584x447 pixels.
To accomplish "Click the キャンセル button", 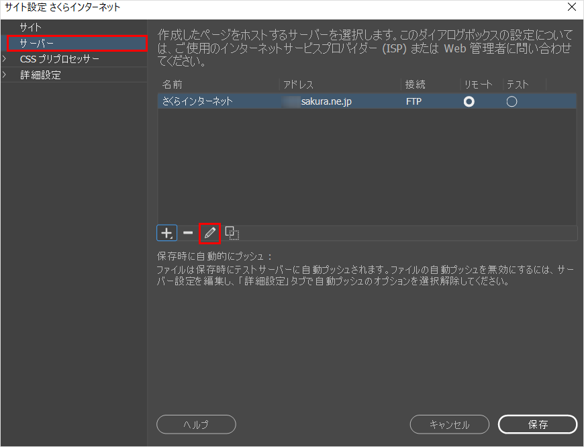I will pos(449,424).
